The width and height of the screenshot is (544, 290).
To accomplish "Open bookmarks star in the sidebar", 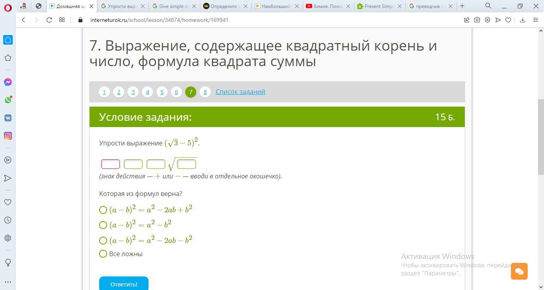I will (x=8, y=58).
